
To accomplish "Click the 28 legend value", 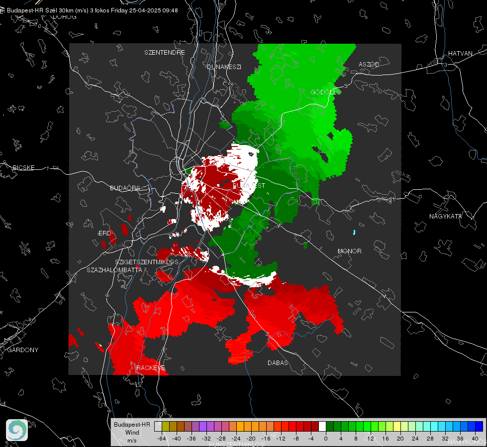I will (x=430, y=439).
